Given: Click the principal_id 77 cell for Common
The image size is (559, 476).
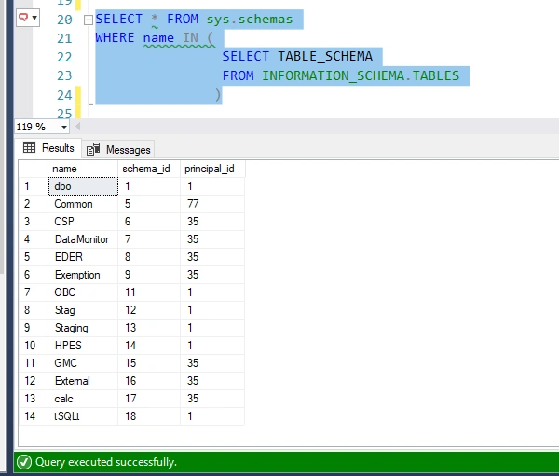Looking at the screenshot, I should (212, 204).
